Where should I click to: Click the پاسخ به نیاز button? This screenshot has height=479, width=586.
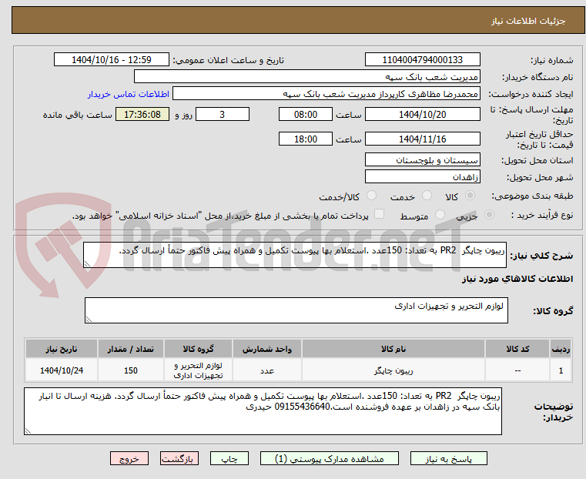448,458
